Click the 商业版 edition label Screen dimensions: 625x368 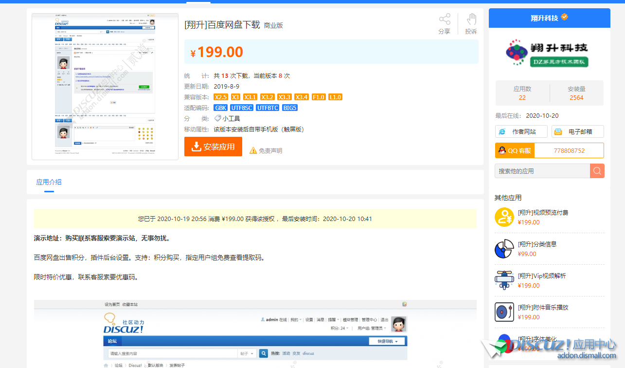pyautogui.click(x=273, y=25)
